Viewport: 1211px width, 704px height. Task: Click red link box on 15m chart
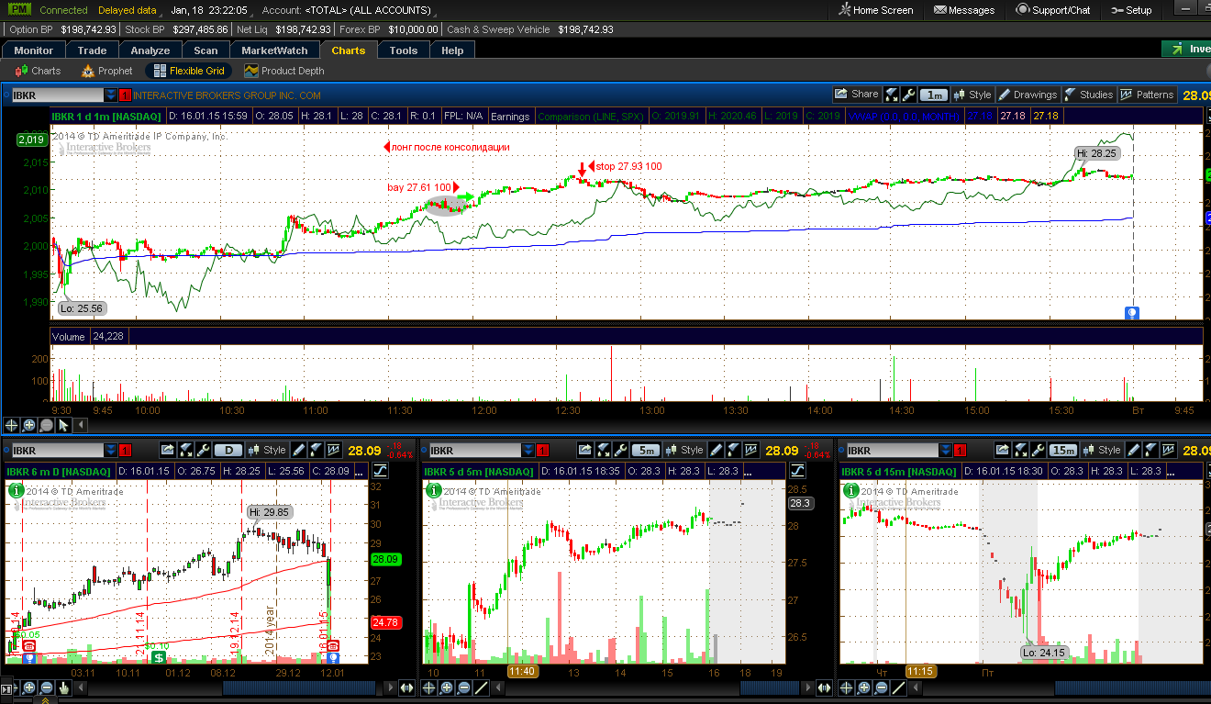tap(960, 451)
